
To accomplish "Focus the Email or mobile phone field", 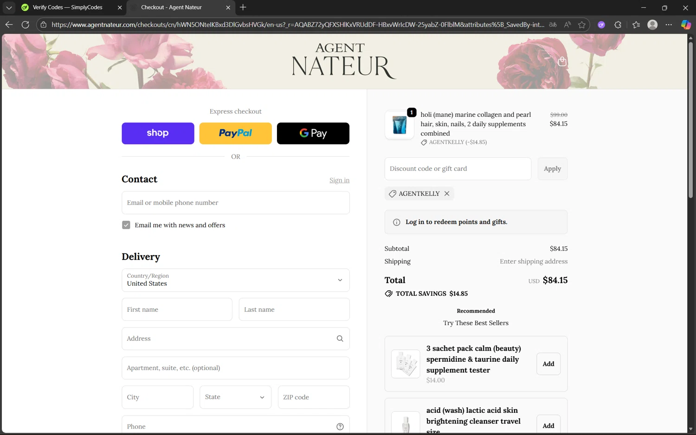I will [x=236, y=203].
